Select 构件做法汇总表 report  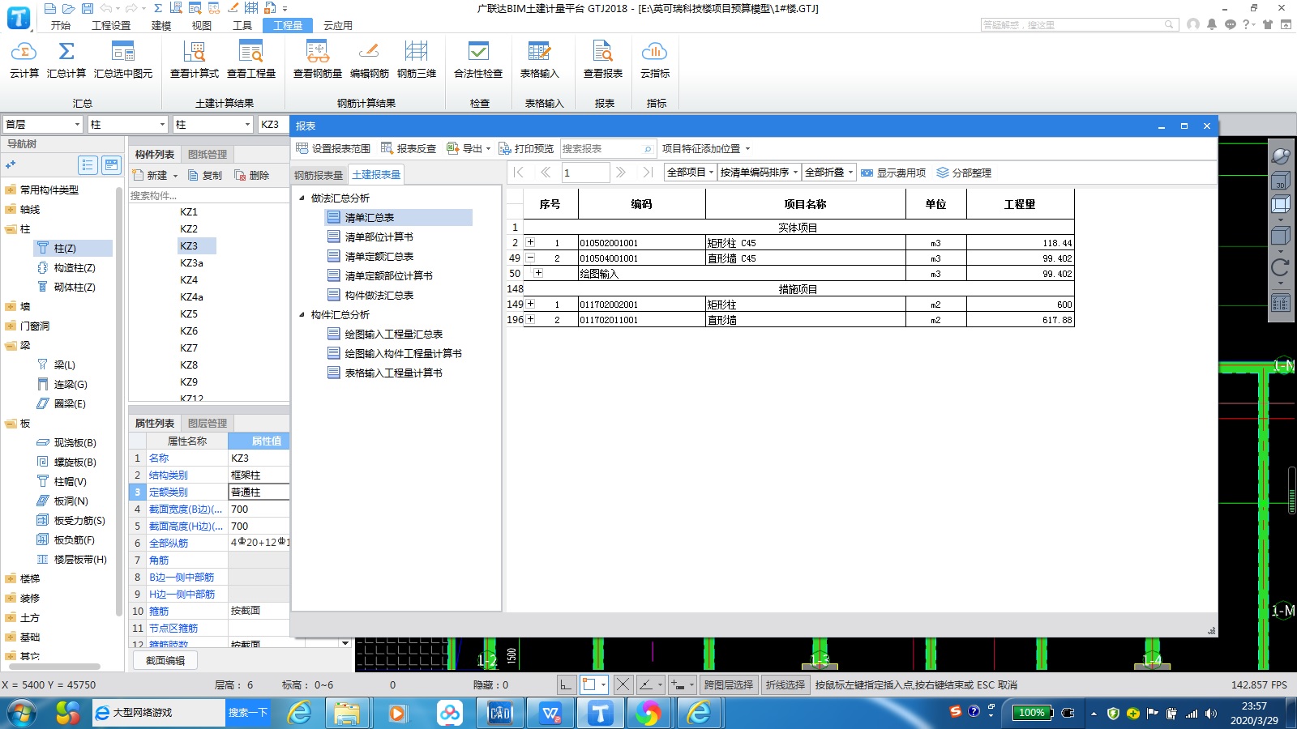point(379,295)
